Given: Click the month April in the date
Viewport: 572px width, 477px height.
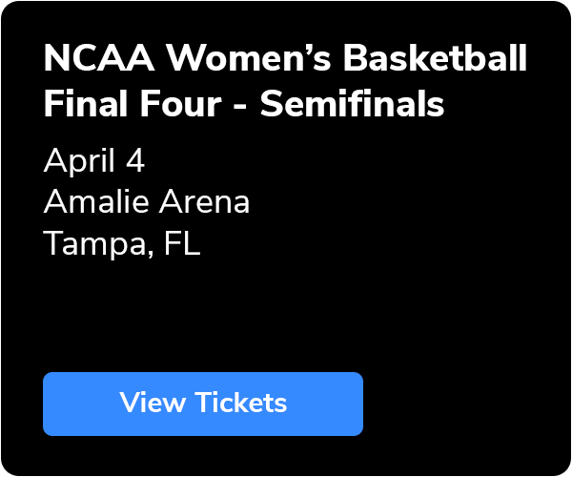Looking at the screenshot, I should point(79,160).
